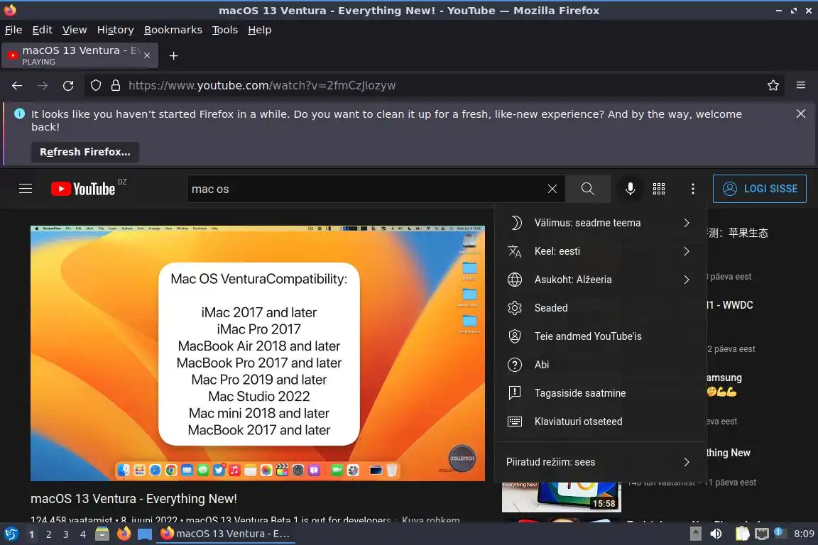Click the macOS Ventura video player
This screenshot has height=545, width=818.
[258, 353]
